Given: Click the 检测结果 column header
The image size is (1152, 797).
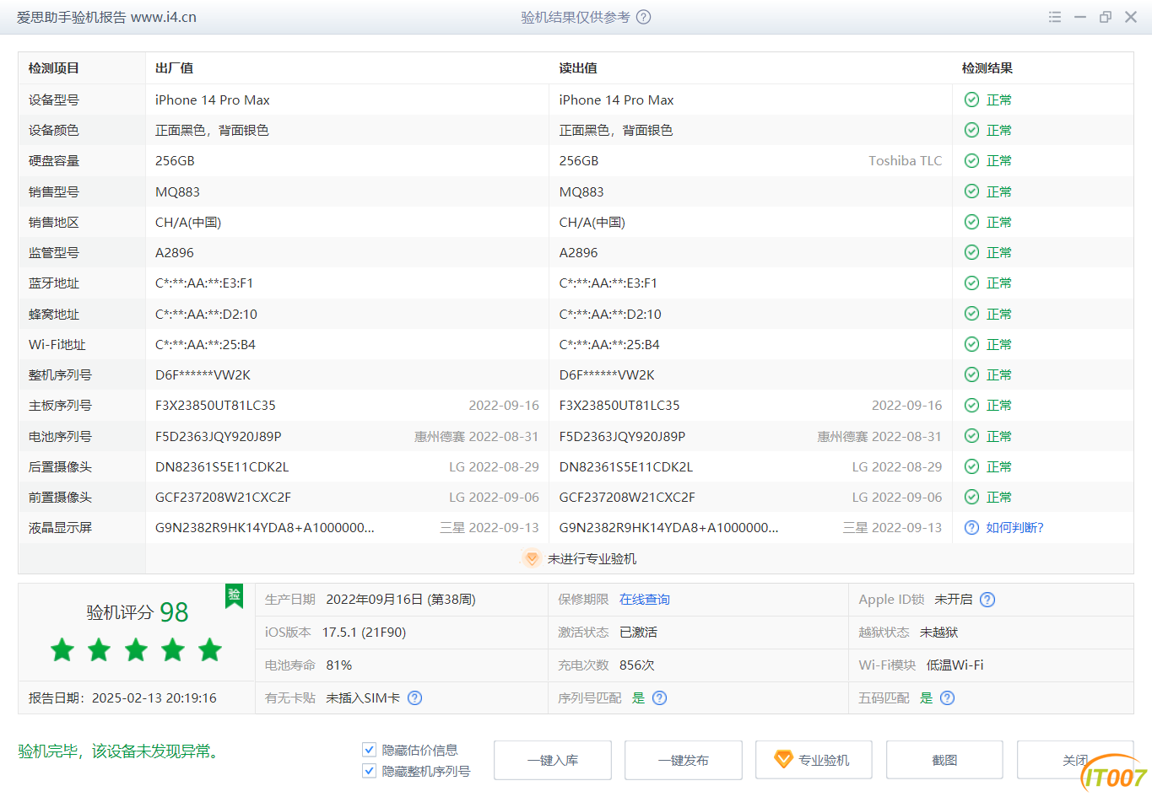Looking at the screenshot, I should point(987,68).
